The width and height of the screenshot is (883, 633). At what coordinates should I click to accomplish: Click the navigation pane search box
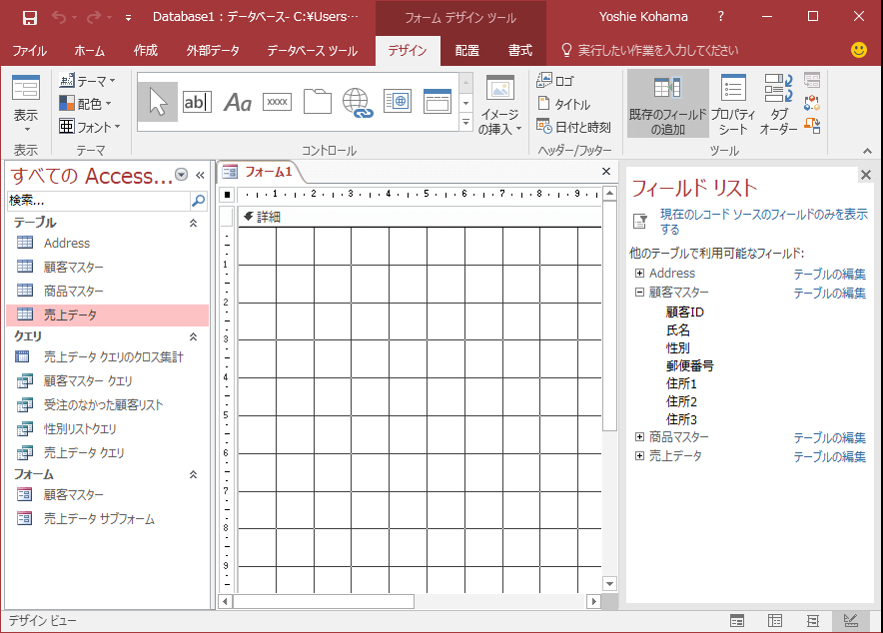pyautogui.click(x=98, y=201)
